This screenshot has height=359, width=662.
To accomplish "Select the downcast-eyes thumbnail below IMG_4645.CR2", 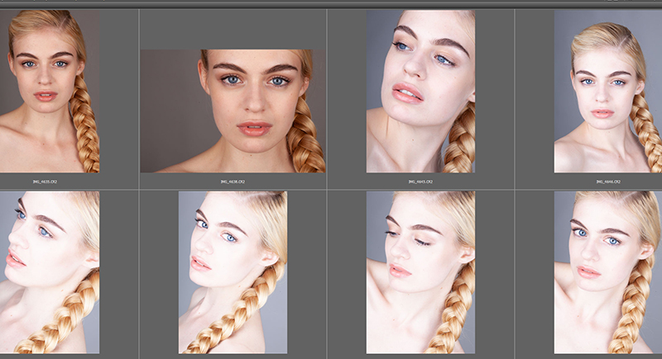I will tap(420, 272).
